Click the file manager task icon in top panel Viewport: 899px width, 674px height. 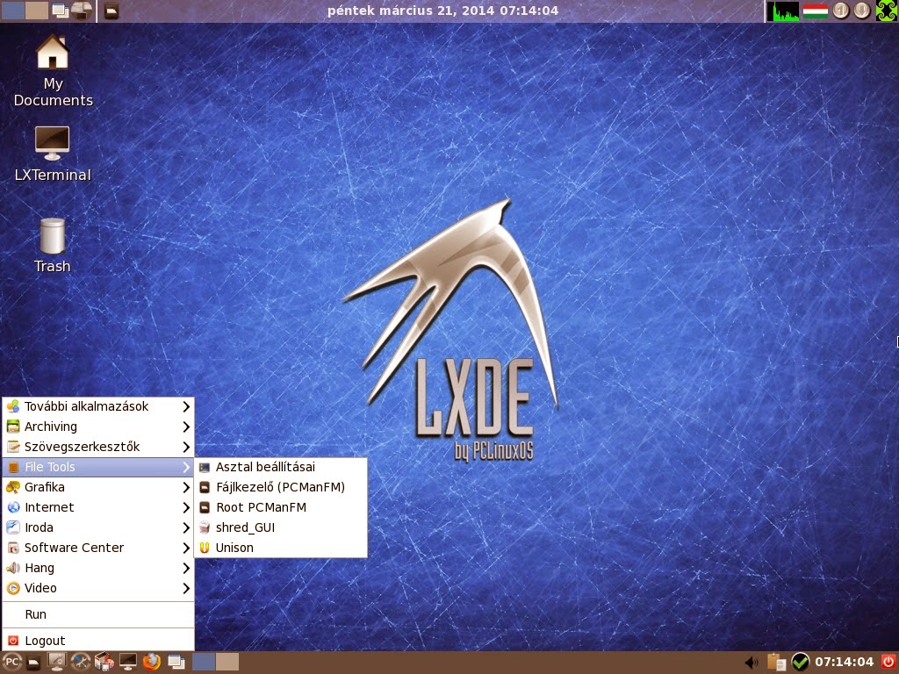(111, 11)
